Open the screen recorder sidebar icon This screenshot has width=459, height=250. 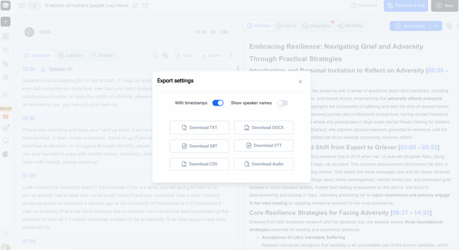click(5, 95)
